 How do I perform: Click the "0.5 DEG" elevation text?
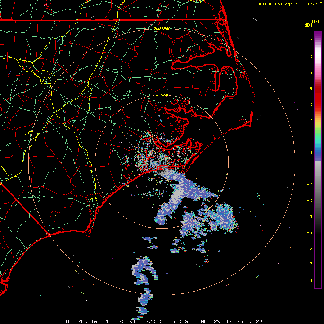point(177,321)
